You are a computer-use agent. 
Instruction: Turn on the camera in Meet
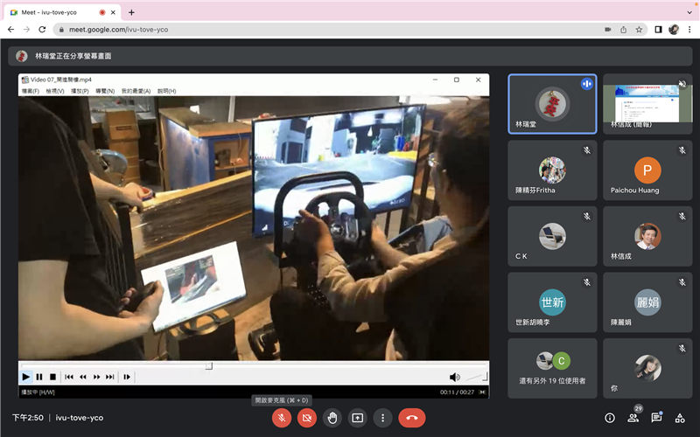click(x=307, y=418)
